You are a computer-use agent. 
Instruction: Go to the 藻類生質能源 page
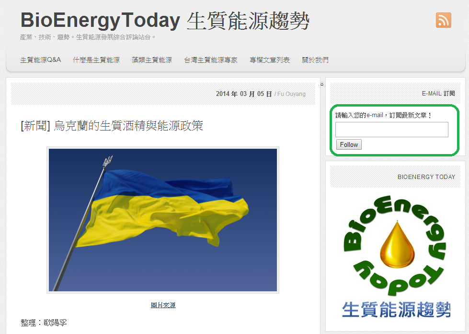click(x=152, y=60)
